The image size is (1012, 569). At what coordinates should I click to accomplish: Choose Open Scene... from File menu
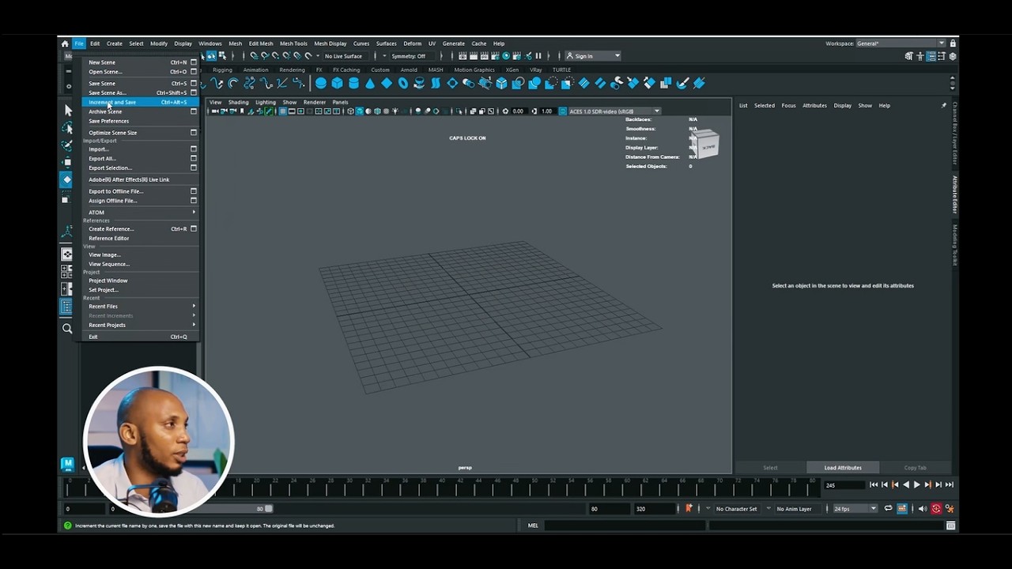pos(140,72)
